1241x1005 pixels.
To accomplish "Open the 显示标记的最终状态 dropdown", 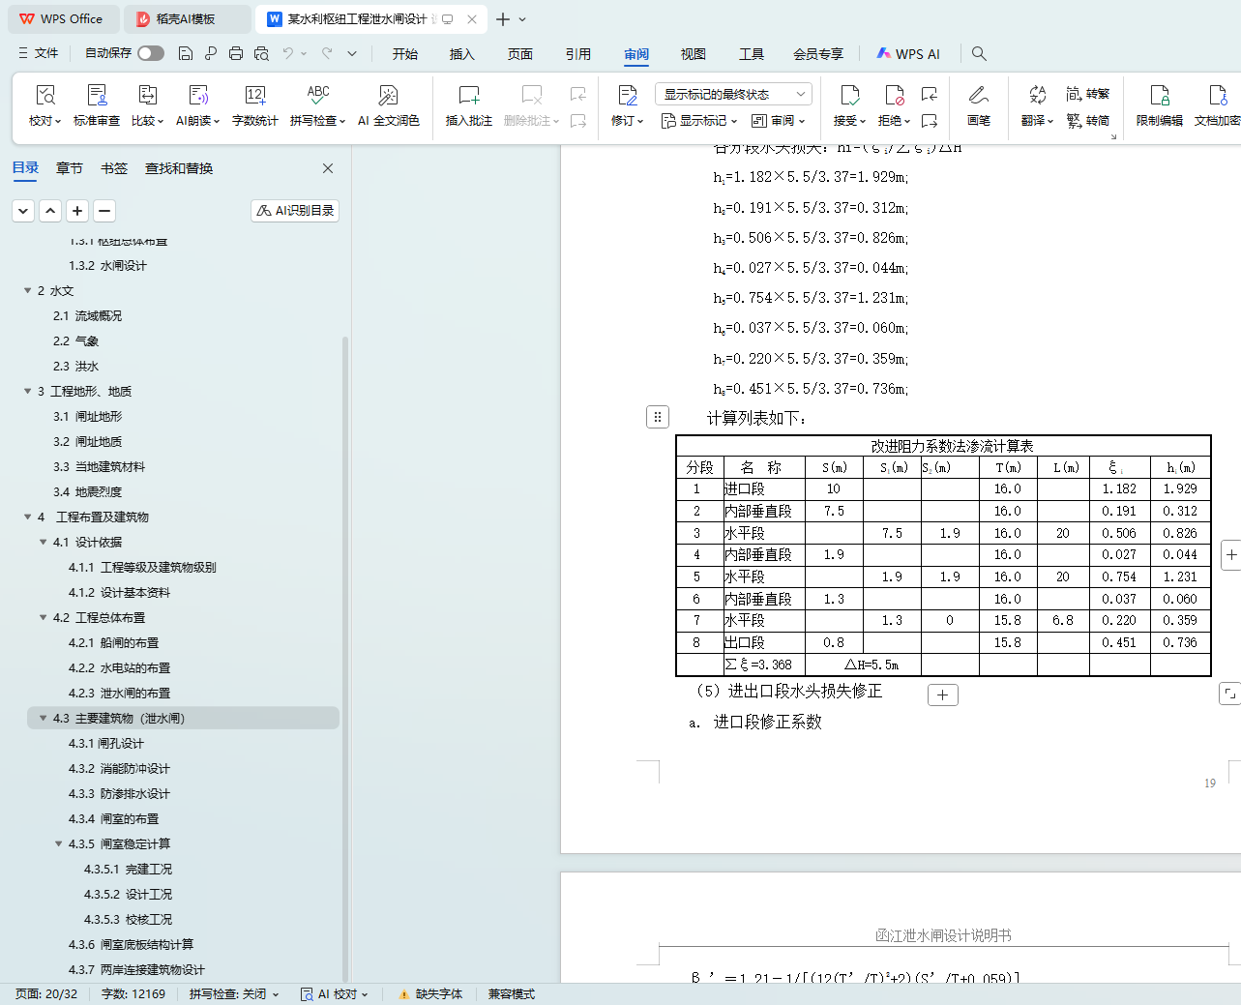I will pyautogui.click(x=732, y=94).
